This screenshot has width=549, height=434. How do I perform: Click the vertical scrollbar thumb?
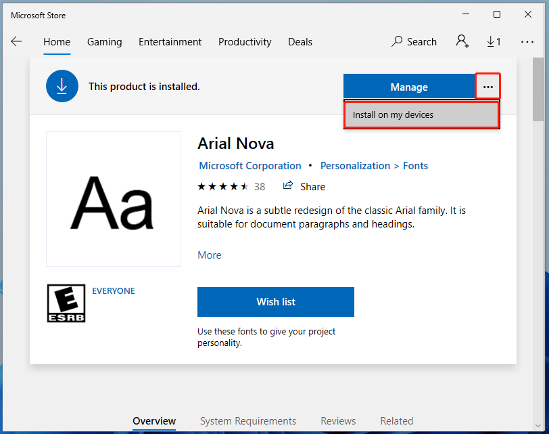tap(538, 89)
